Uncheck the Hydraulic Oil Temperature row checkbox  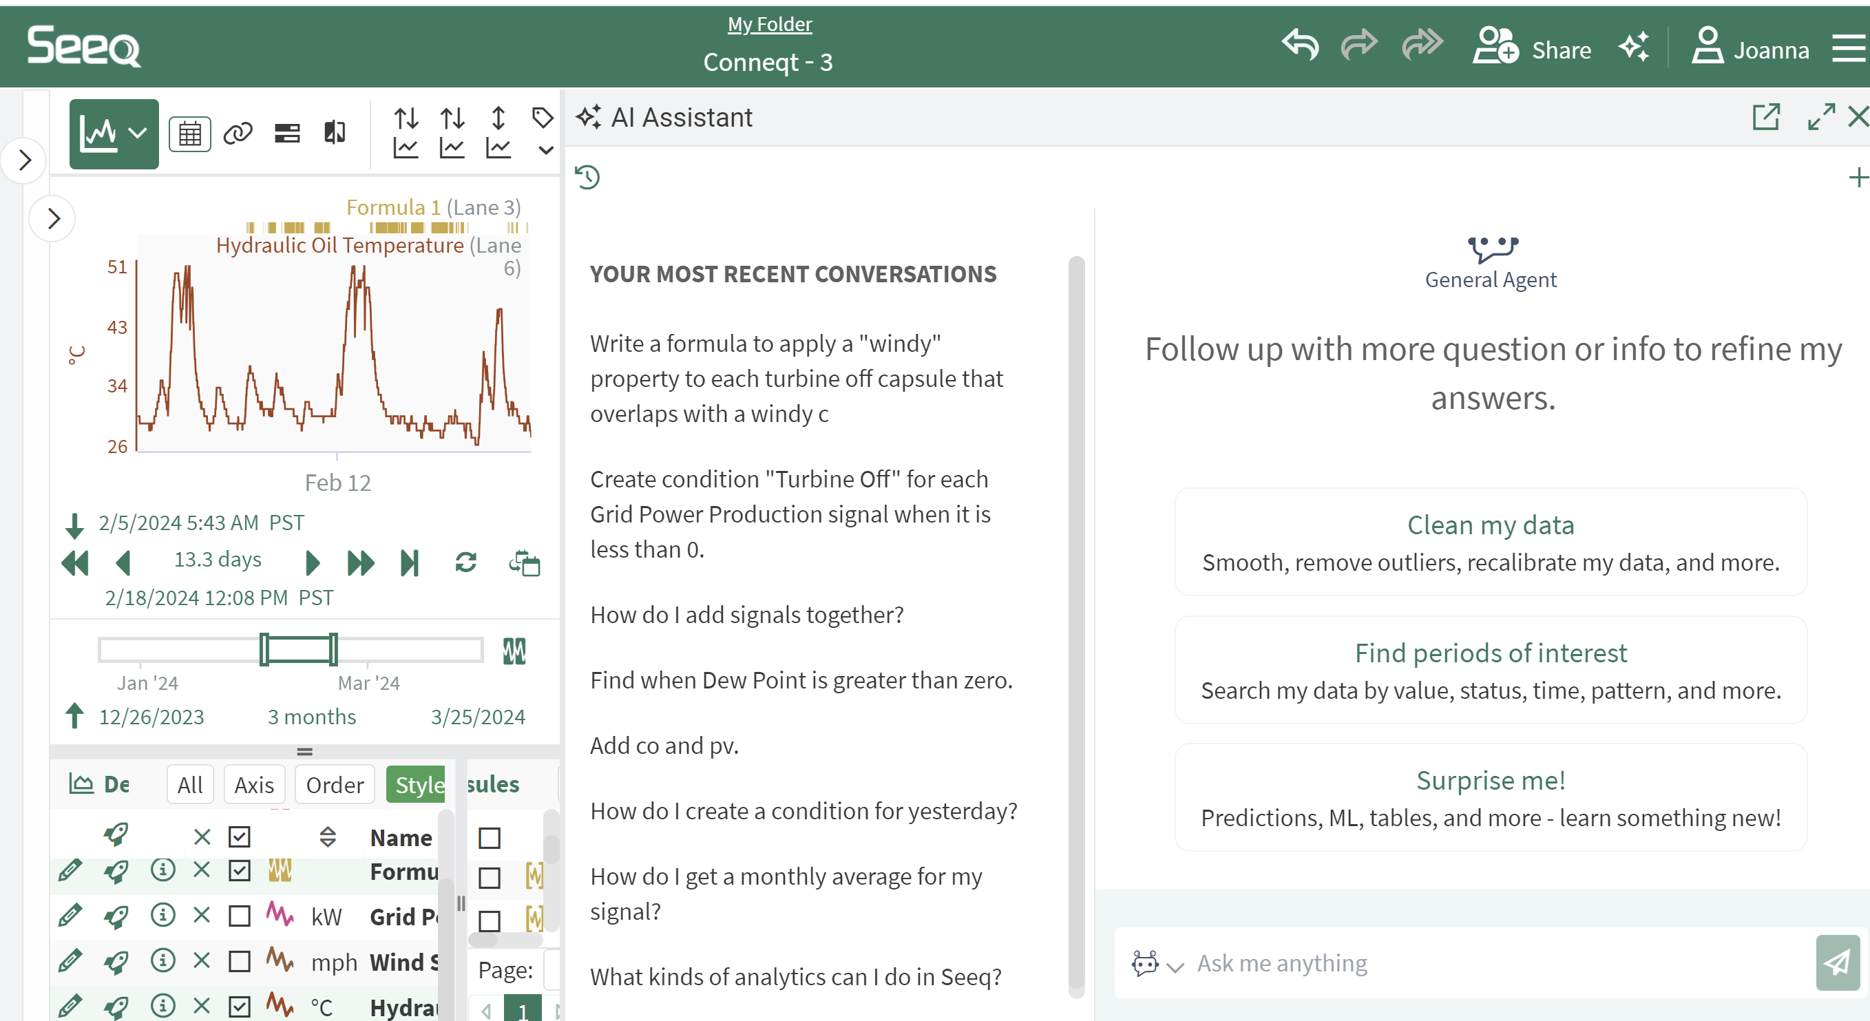click(x=239, y=1007)
